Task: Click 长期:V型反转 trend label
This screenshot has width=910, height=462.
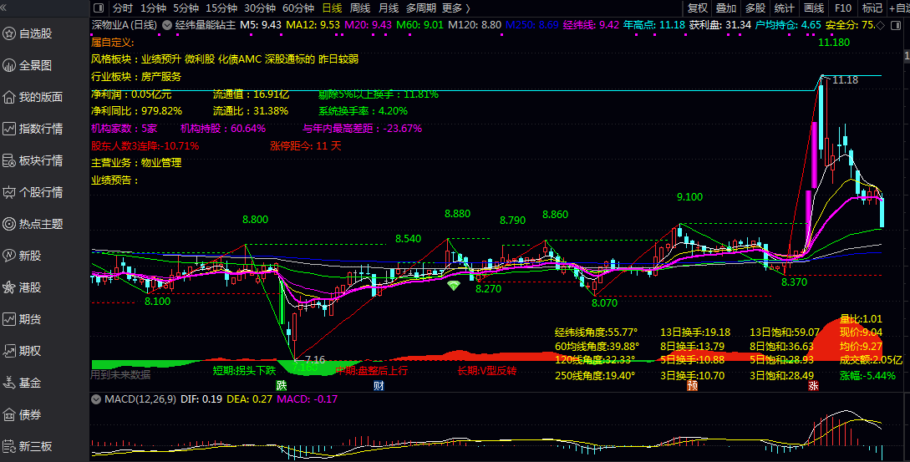Action: pos(487,370)
